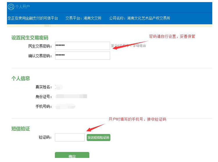The width and height of the screenshot is (218, 162).
Task: Focus the 确认交易密码 confirmation field
Action: pyautogui.click(x=83, y=55)
